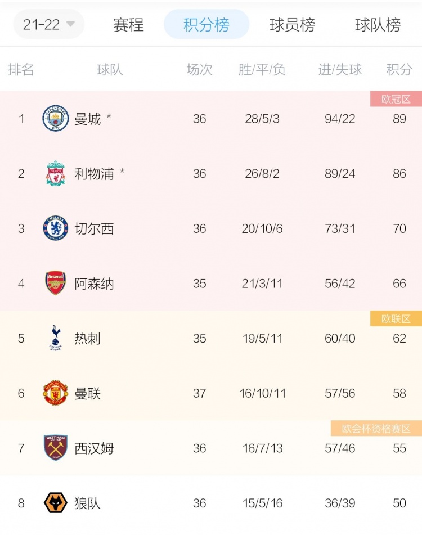Open the Arsenal club badge

point(56,283)
